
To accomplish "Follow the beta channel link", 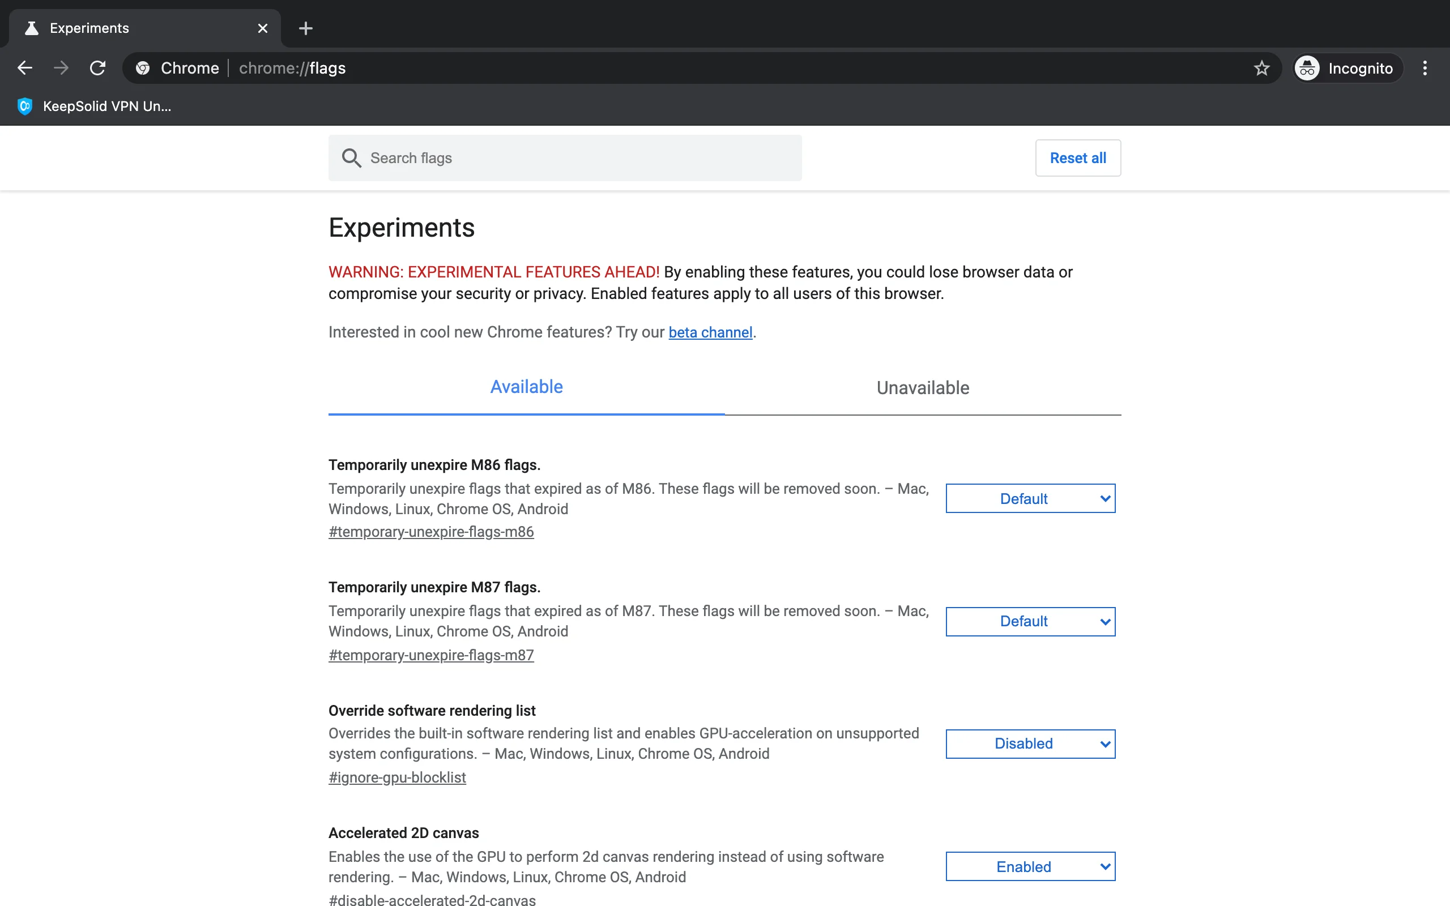I will (710, 332).
